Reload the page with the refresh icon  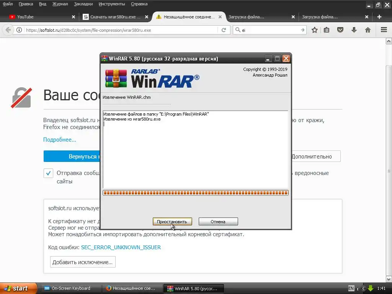coord(224,30)
